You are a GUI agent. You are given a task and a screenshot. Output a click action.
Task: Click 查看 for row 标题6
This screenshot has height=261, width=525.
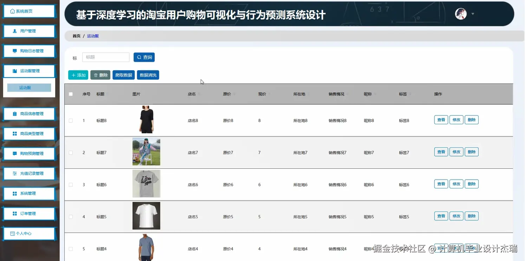click(x=441, y=184)
